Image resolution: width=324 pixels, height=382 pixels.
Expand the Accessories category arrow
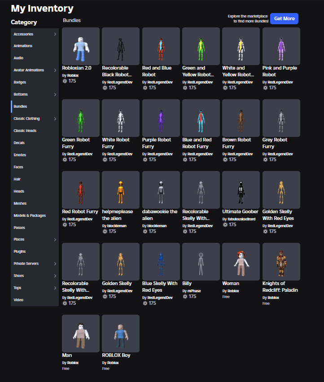click(x=55, y=34)
